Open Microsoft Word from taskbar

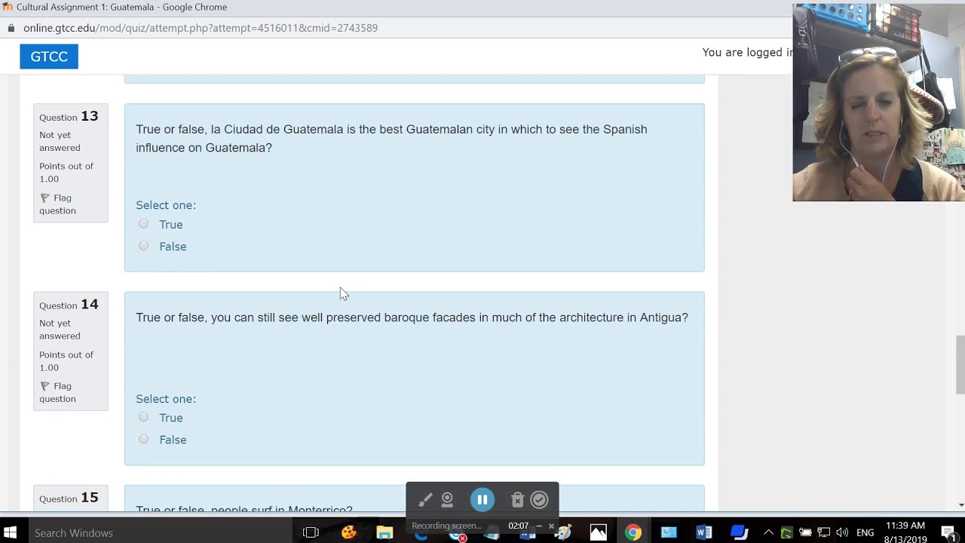pyautogui.click(x=704, y=532)
